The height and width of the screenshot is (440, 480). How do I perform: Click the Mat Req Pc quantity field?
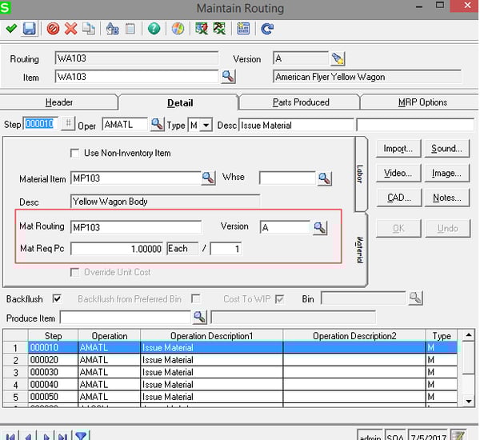117,249
